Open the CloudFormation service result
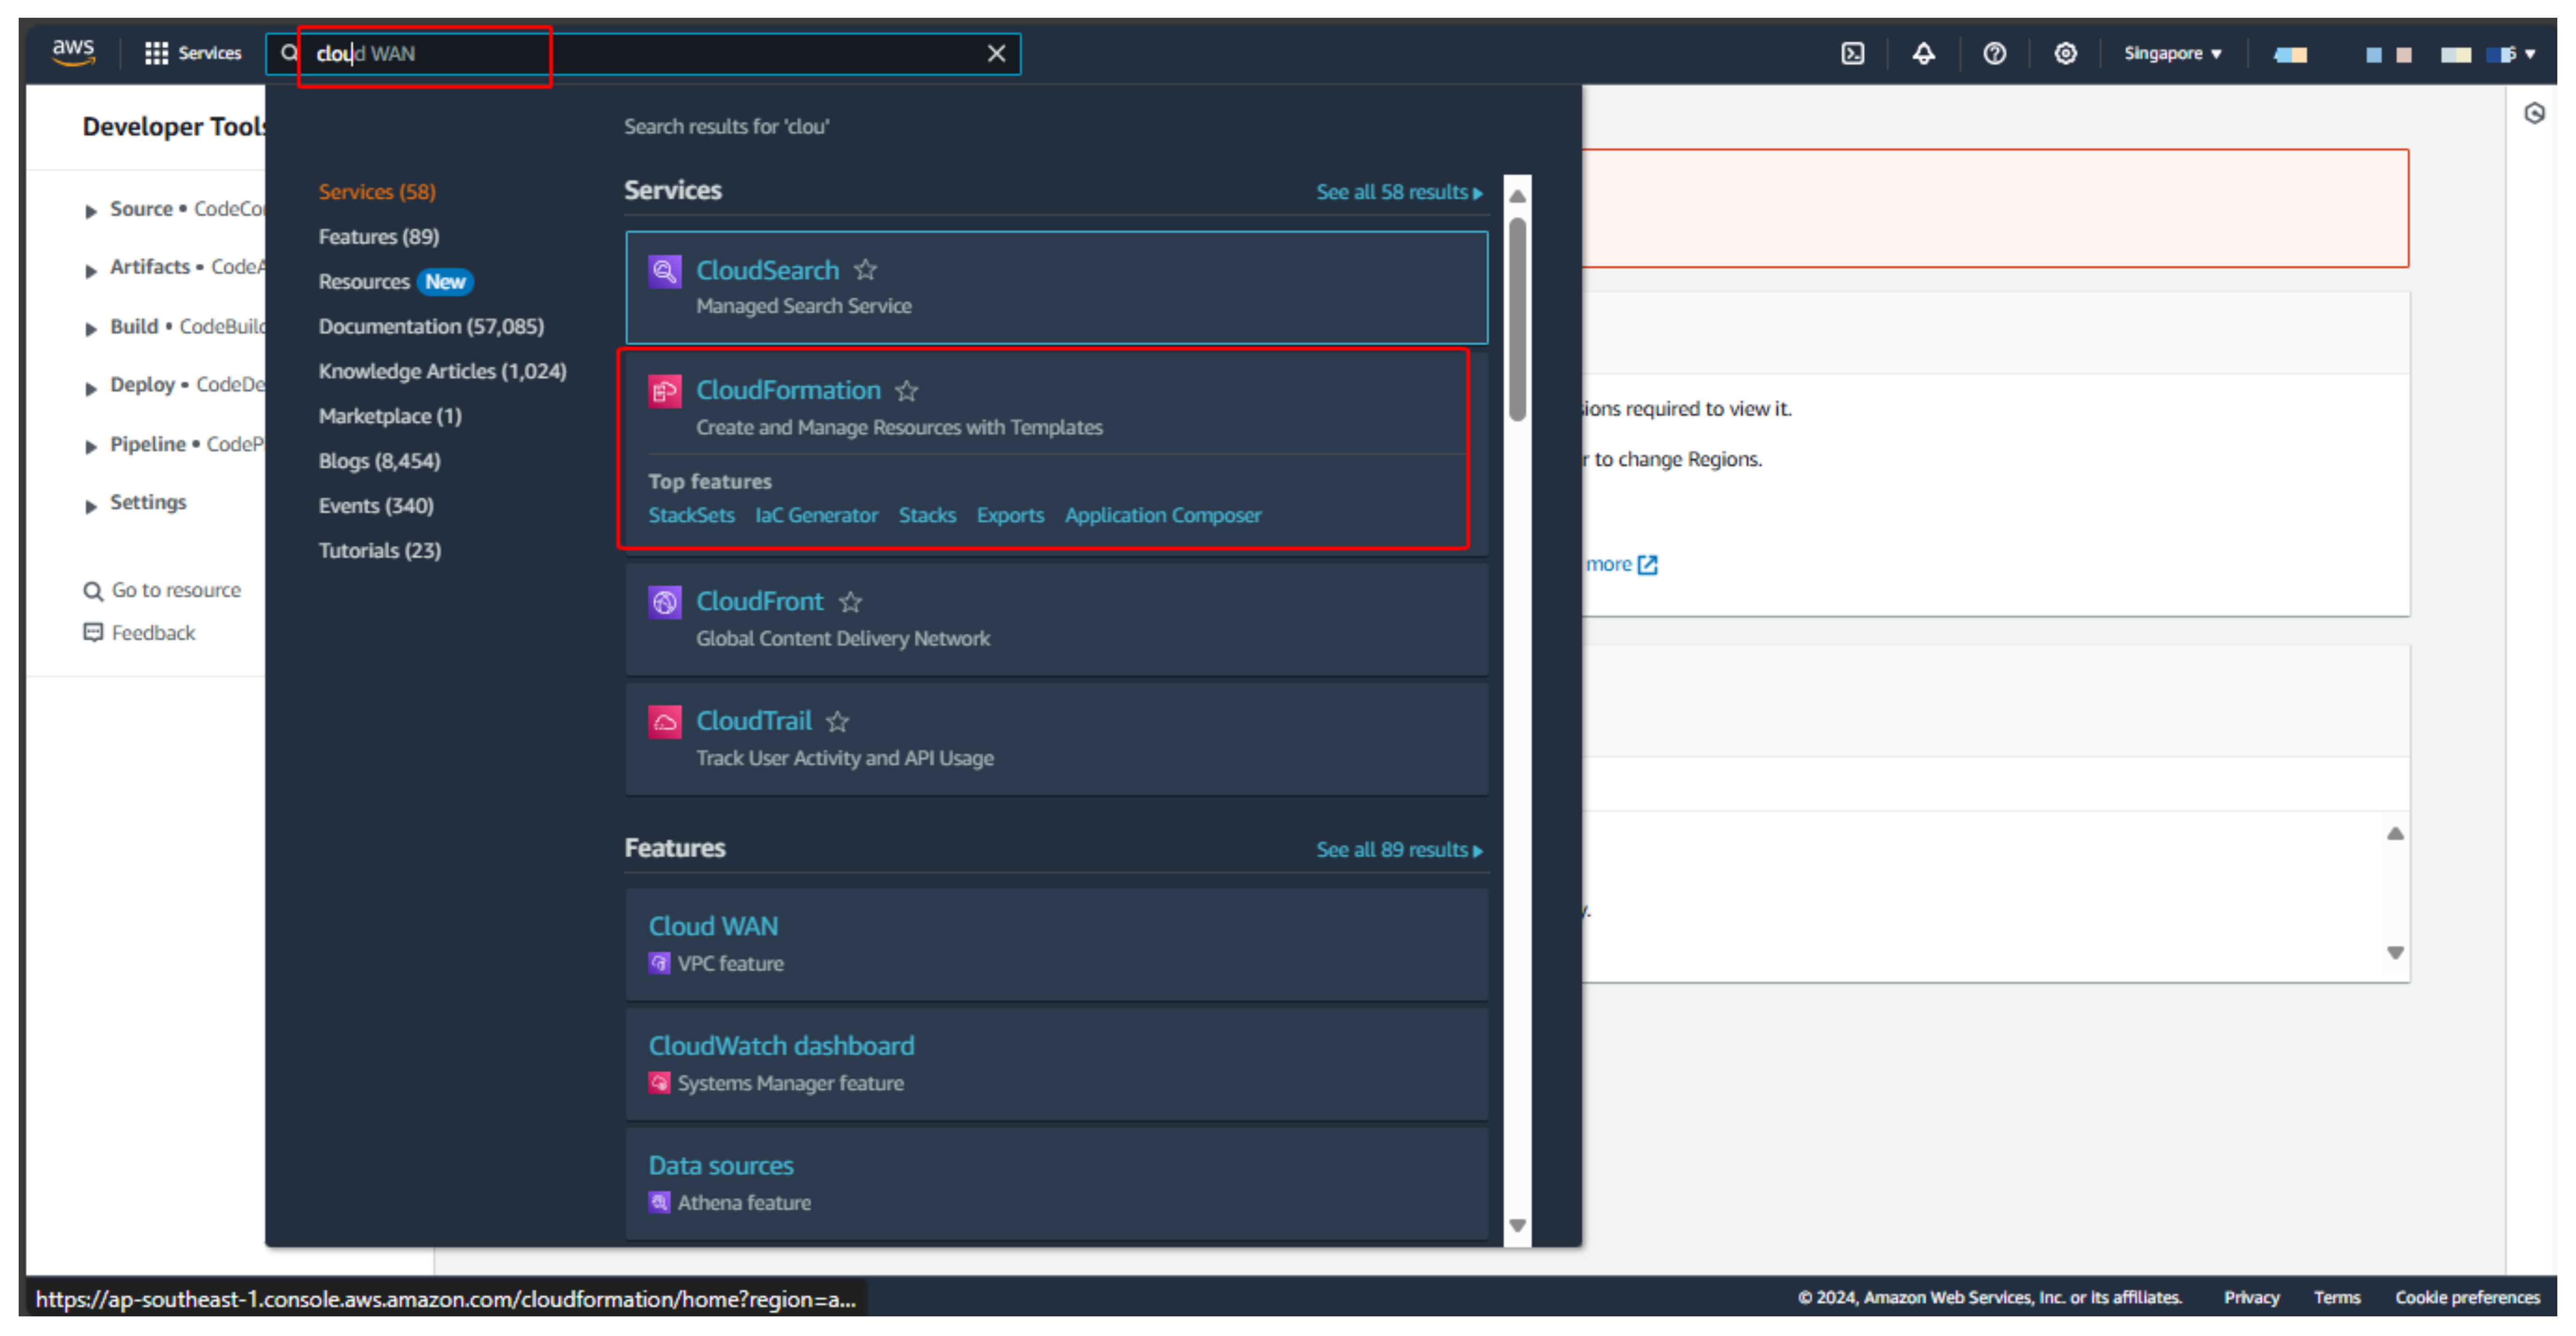This screenshot has height=1336, width=2576. click(788, 390)
